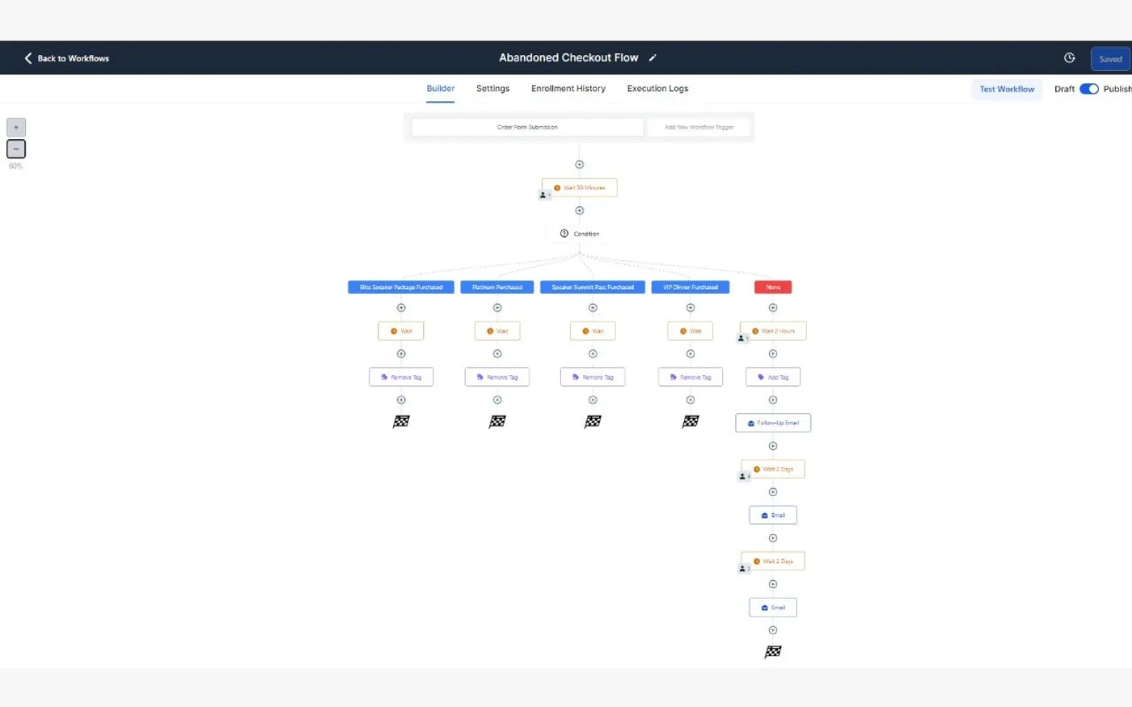This screenshot has width=1132, height=707.
Task: Open Remove Tag step in Platinum Purchased branch
Action: [x=497, y=377]
